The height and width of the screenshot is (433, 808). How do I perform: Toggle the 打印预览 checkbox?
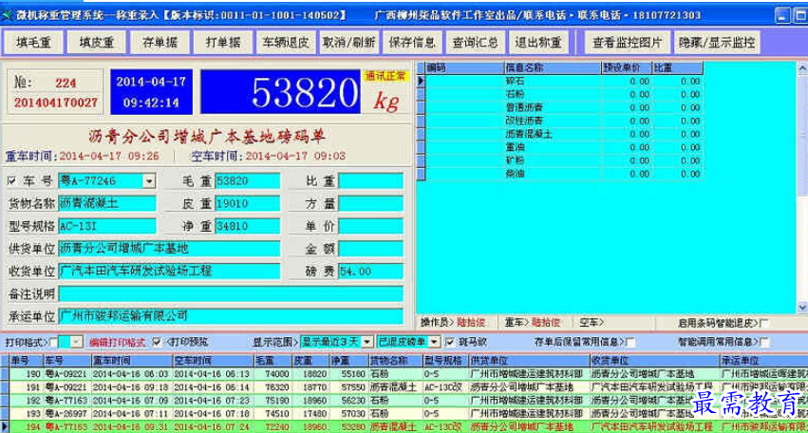[x=158, y=341]
